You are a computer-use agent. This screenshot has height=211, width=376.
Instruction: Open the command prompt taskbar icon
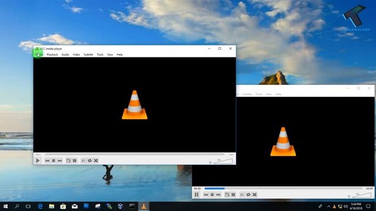tap(132, 206)
